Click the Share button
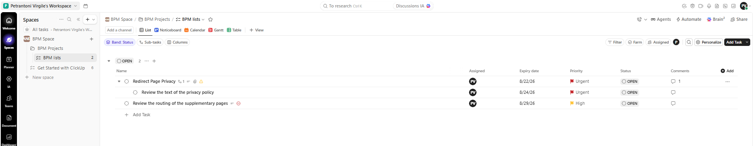Viewport: 753px width, 146px height. [x=739, y=19]
